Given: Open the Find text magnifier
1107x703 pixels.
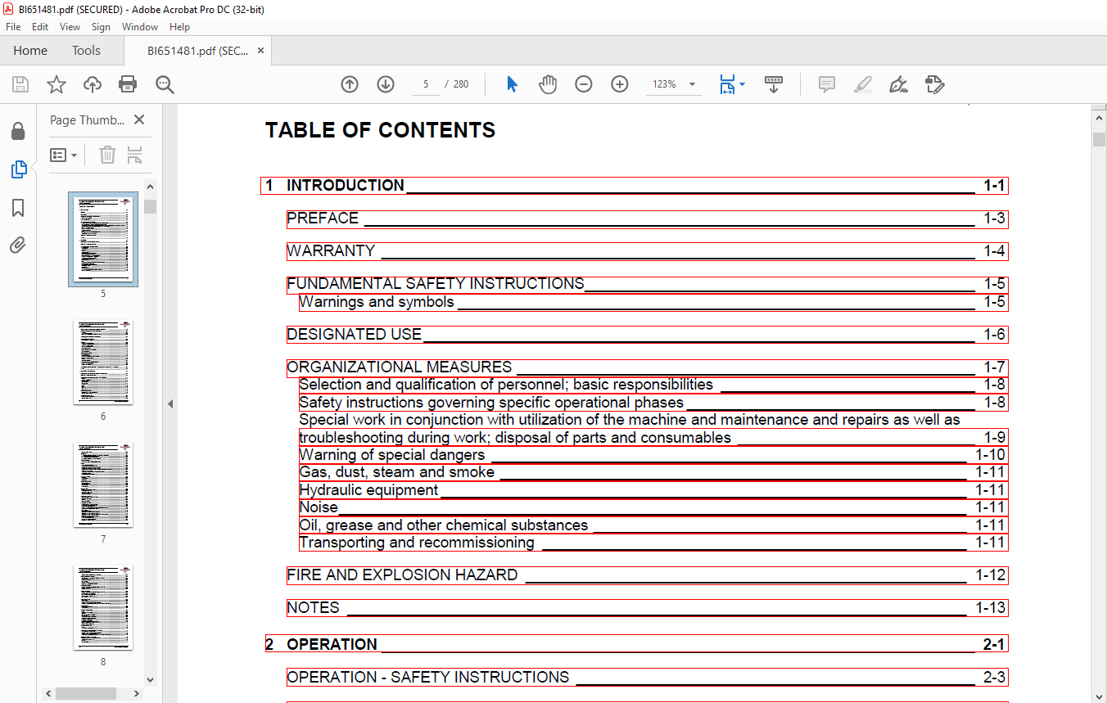Looking at the screenshot, I should click(165, 84).
